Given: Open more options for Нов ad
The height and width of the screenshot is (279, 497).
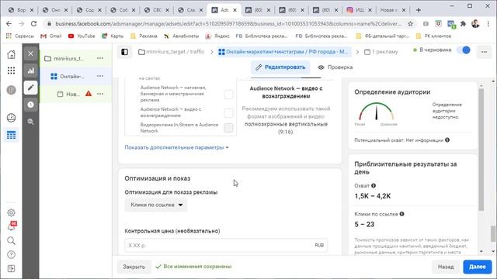Looking at the screenshot, I should click(x=100, y=94).
